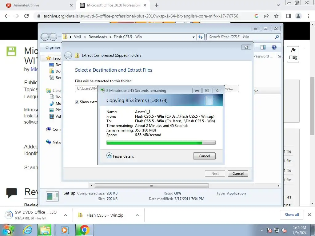The height and width of the screenshot is (236, 315).
Task: Open Chrome profile avatar
Action: pyautogui.click(x=298, y=16)
